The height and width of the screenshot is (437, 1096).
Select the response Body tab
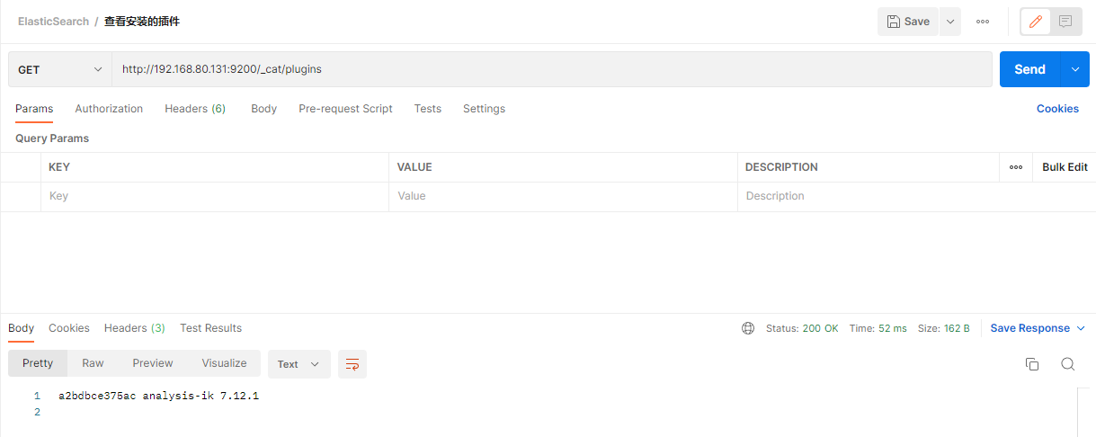(x=21, y=328)
